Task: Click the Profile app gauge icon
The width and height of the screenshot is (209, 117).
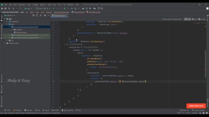Action: (x=72, y=8)
